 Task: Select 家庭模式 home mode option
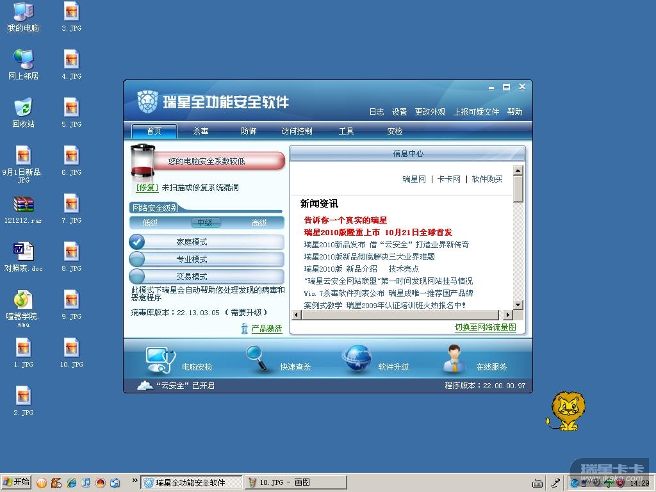207,242
